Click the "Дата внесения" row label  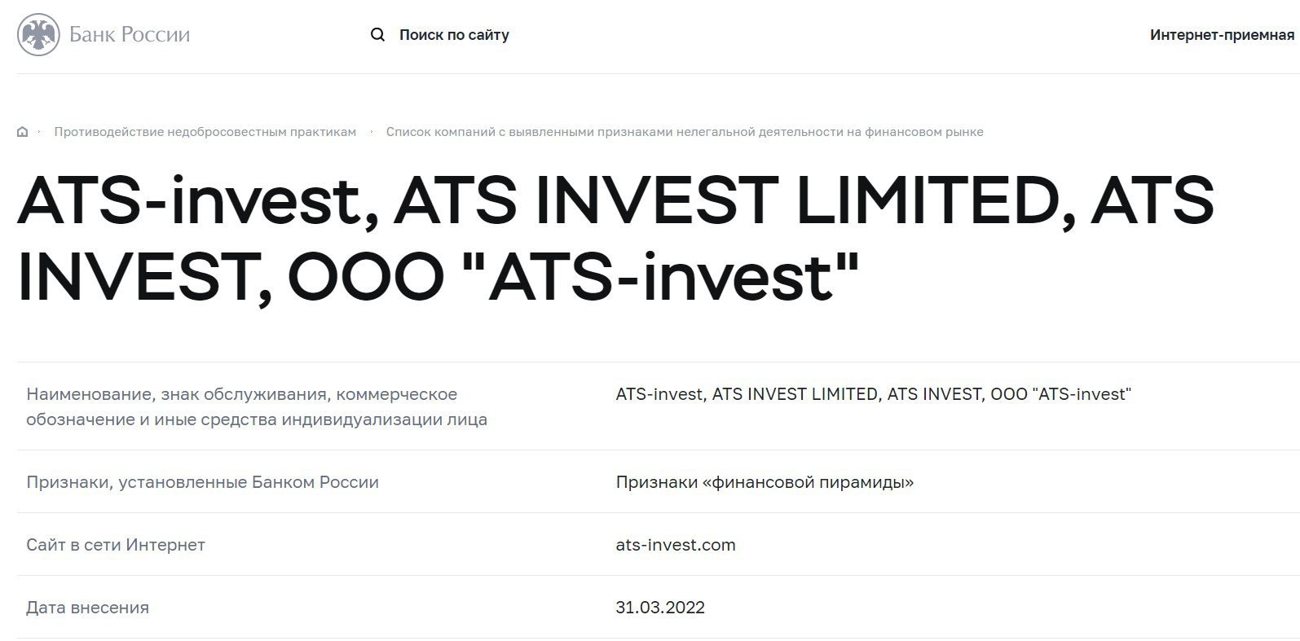click(x=87, y=608)
